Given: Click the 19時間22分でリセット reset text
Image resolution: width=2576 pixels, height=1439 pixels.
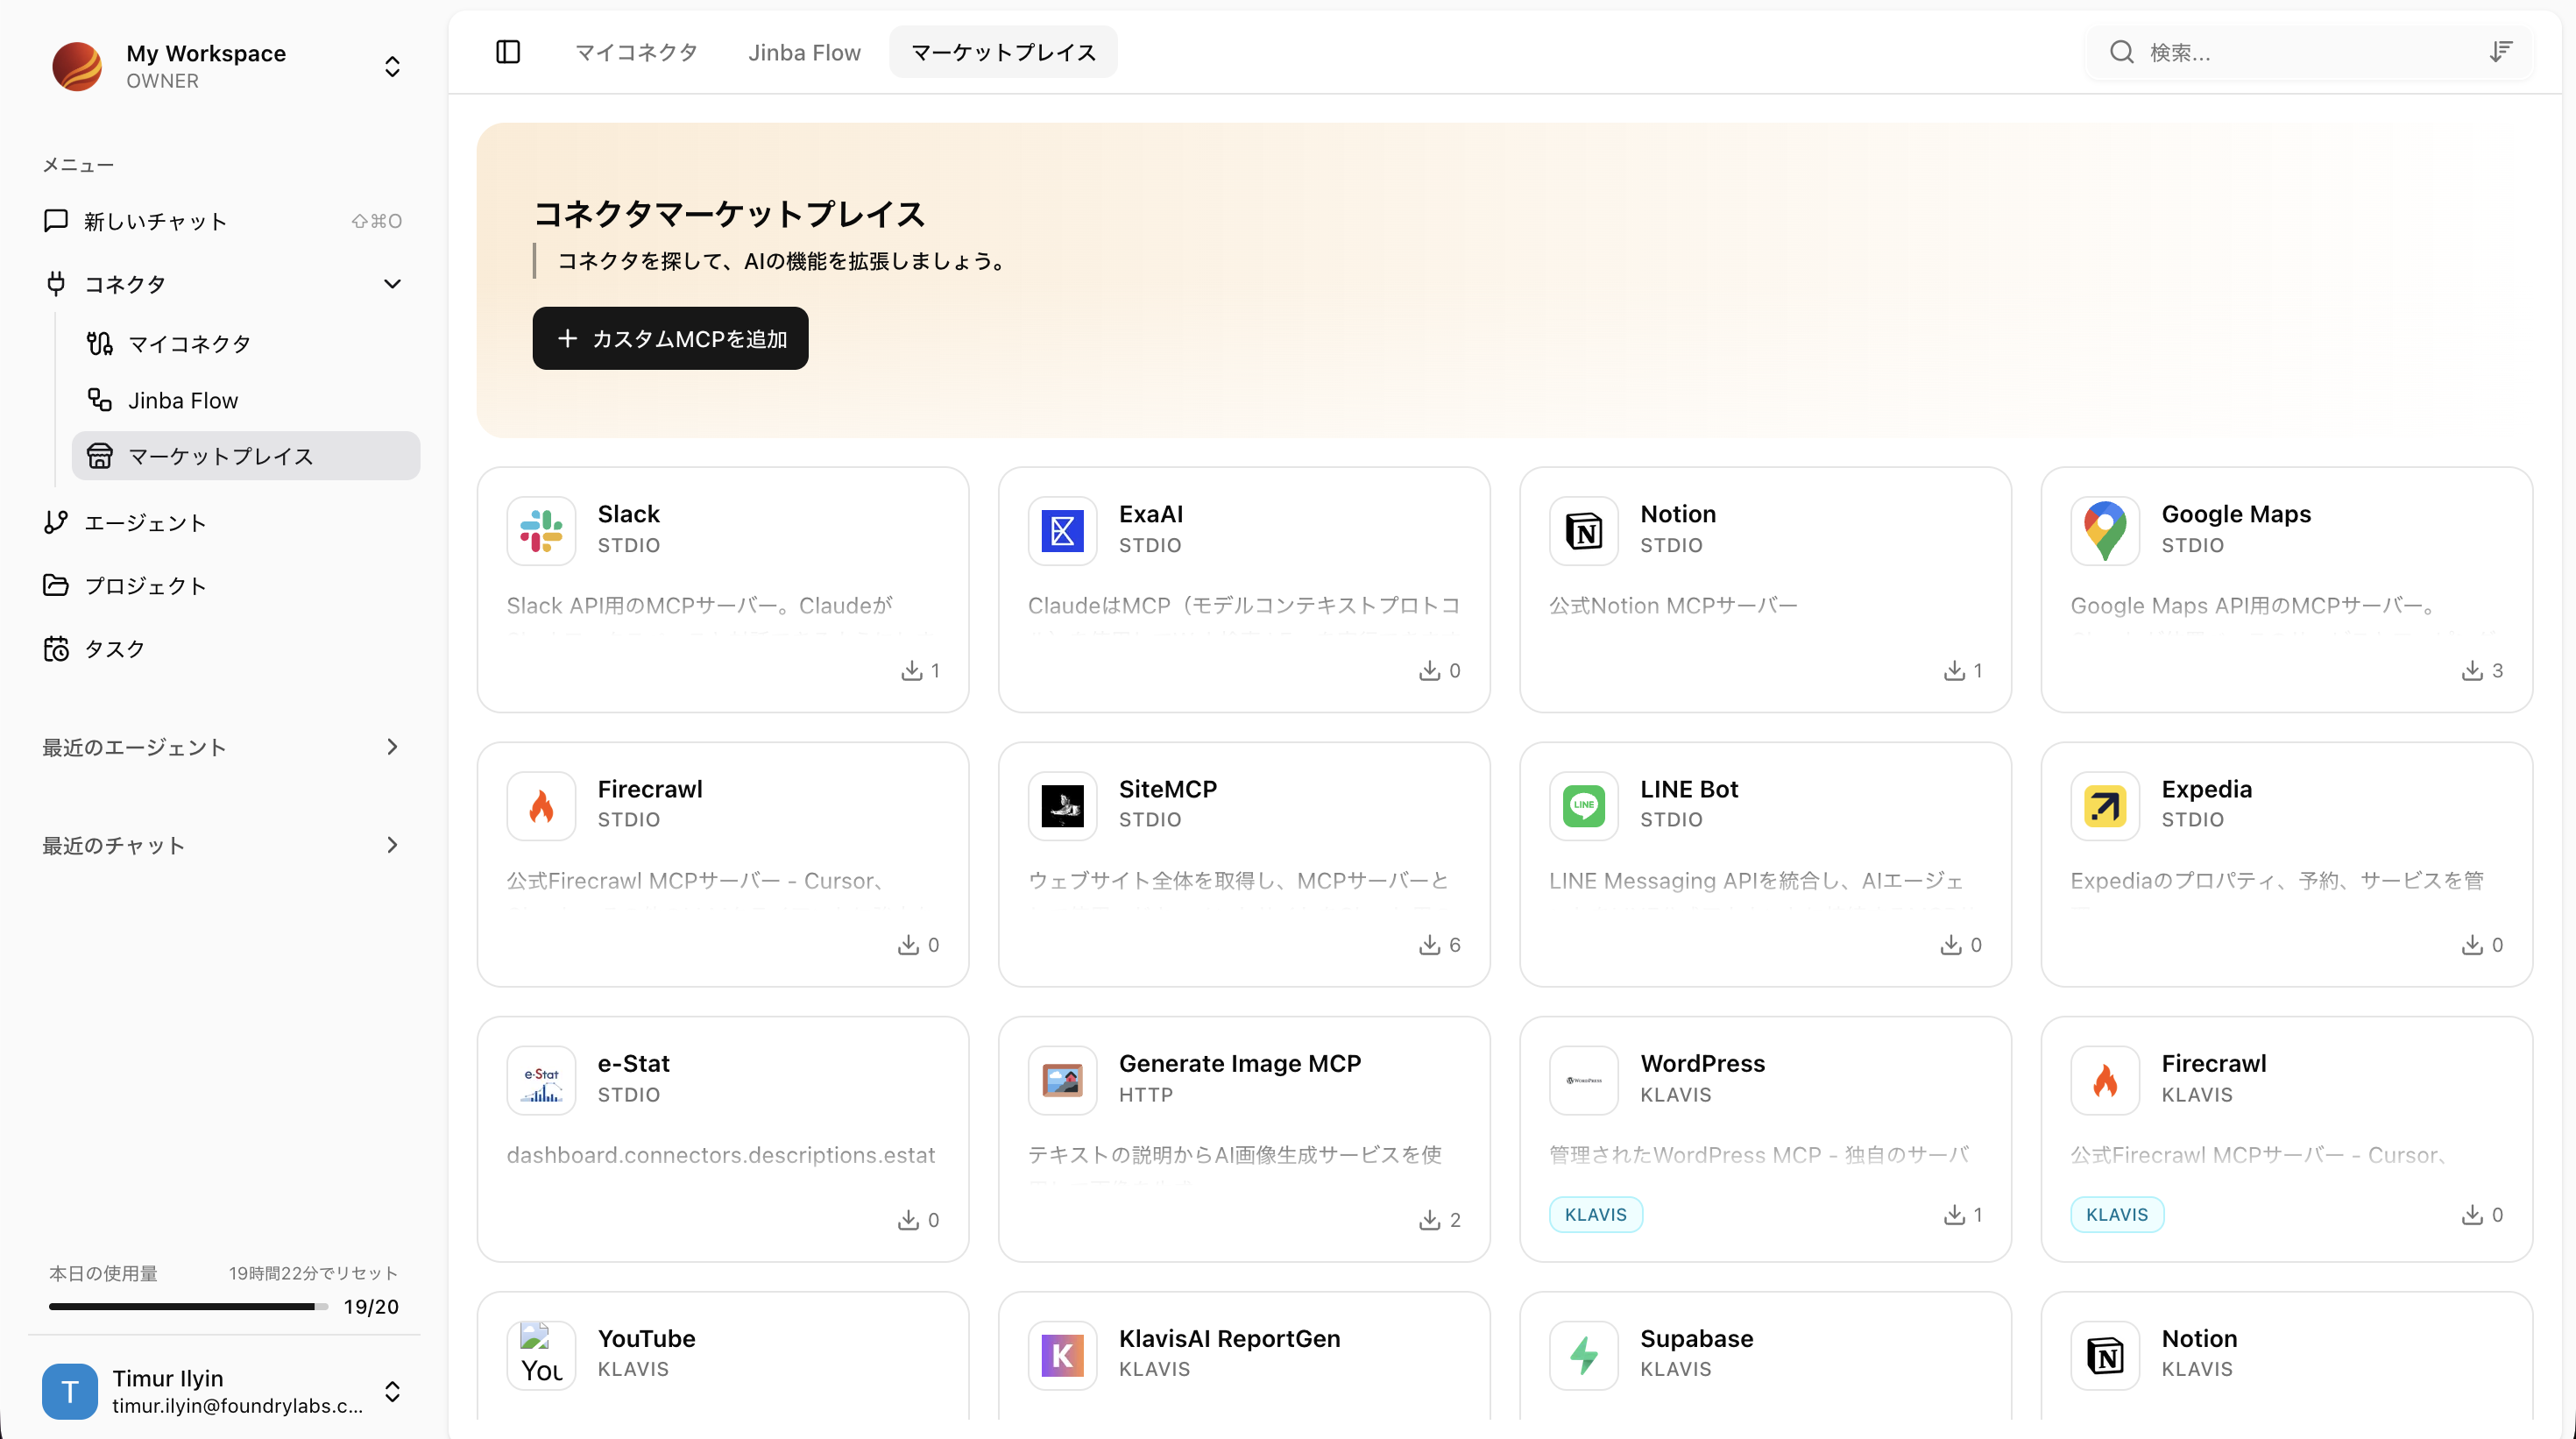Looking at the screenshot, I should pyautogui.click(x=313, y=1273).
